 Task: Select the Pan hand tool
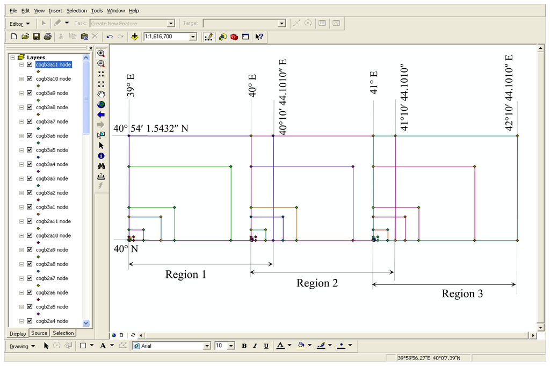coord(101,95)
